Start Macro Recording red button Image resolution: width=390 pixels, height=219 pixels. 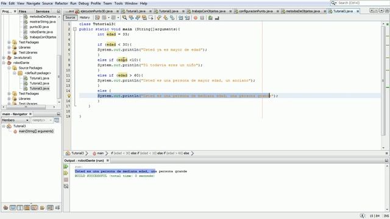pyautogui.click(x=196, y=18)
